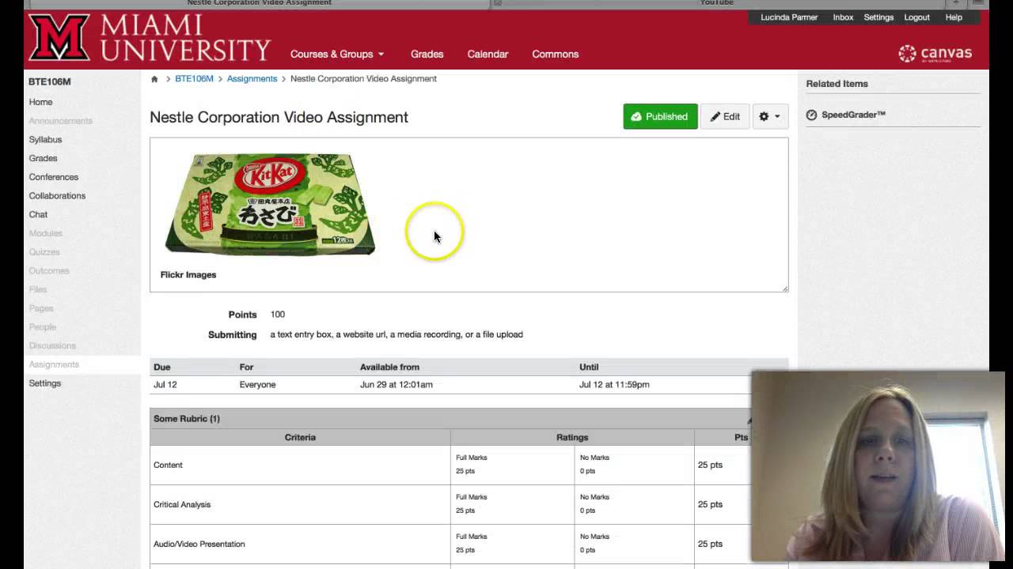Click the Jul 12 due date cell
The width and height of the screenshot is (1013, 569).
point(165,385)
